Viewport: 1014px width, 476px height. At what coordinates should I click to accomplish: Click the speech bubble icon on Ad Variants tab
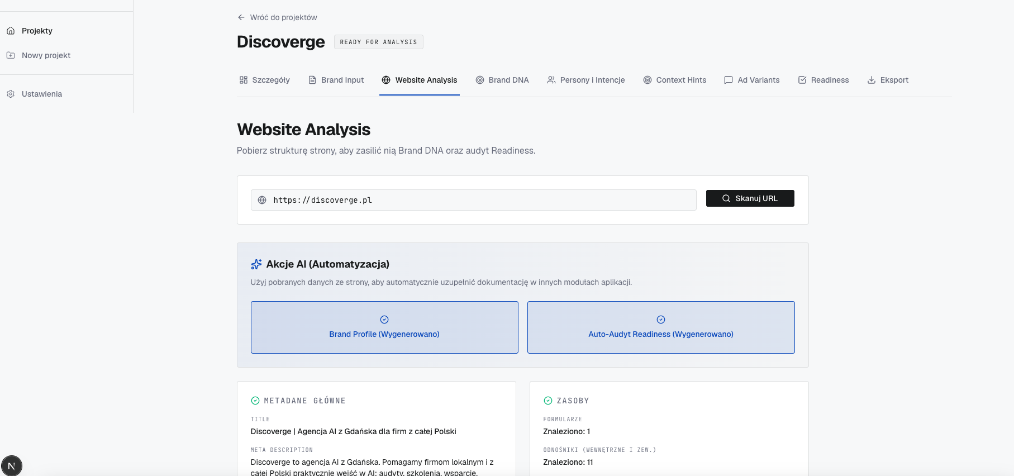point(729,80)
